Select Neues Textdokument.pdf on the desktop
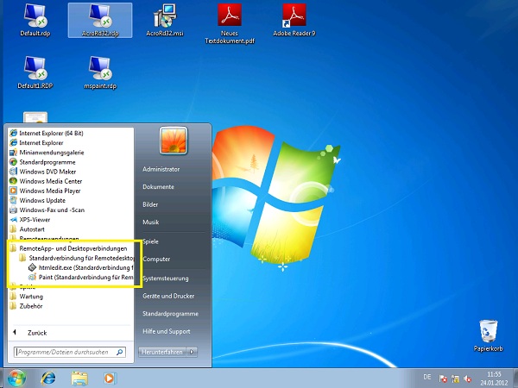 (x=230, y=24)
